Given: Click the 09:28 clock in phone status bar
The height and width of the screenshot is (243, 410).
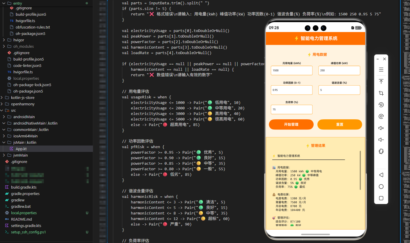Looking at the screenshot, I should [x=274, y=28].
